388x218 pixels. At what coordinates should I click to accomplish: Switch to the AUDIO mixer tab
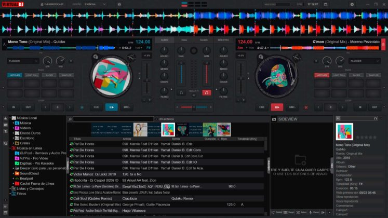point(165,40)
